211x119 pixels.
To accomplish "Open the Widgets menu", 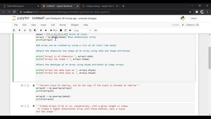I will pyautogui.click(x=75, y=25).
